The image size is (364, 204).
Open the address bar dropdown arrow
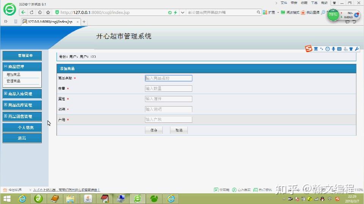tap(183, 12)
